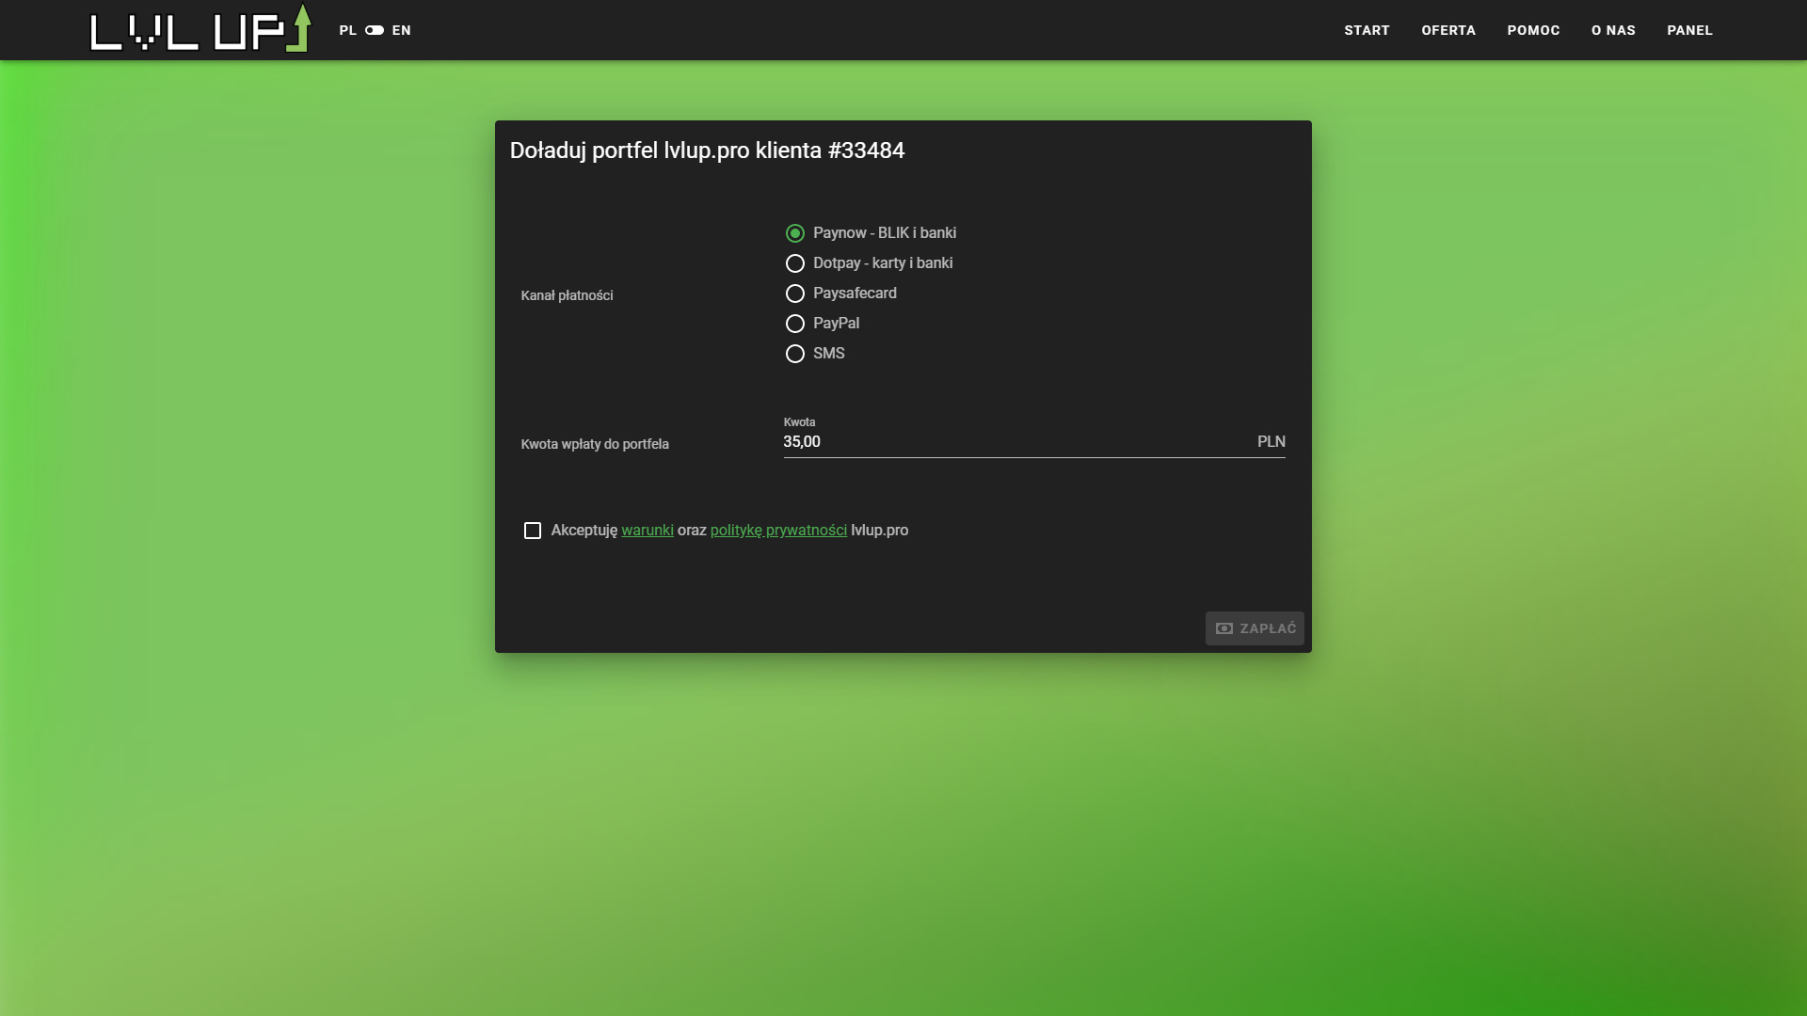Choose Dotpay - karty i banki option
This screenshot has height=1016, width=1807.
795,263
